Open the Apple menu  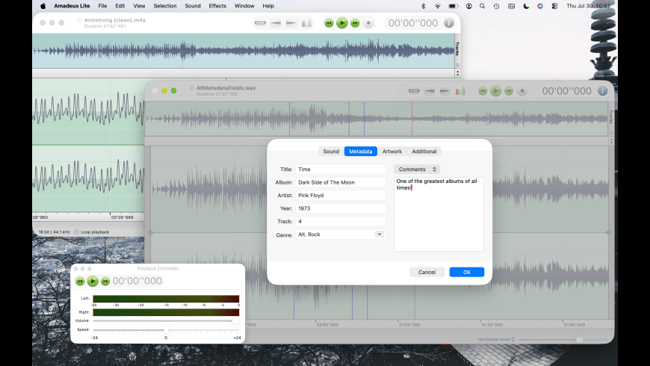(x=43, y=6)
